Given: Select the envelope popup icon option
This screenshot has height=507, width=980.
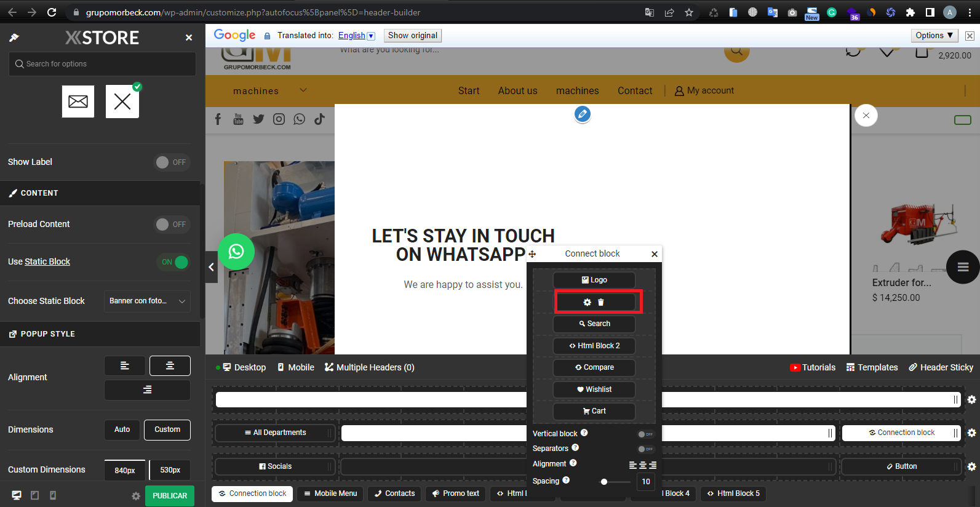Looking at the screenshot, I should point(78,102).
